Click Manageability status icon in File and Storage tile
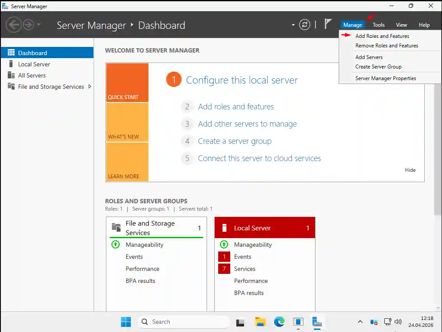The width and height of the screenshot is (442, 332). (x=116, y=244)
